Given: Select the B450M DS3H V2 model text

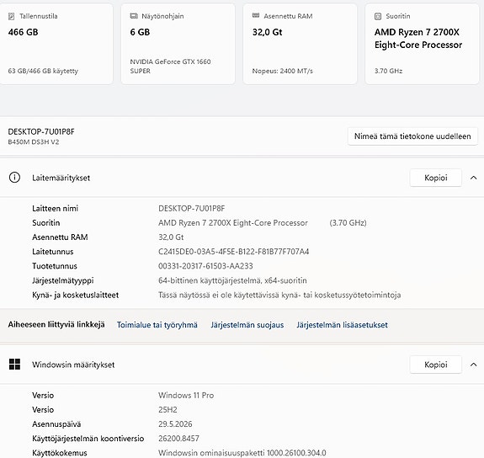Looking at the screenshot, I should tap(34, 142).
